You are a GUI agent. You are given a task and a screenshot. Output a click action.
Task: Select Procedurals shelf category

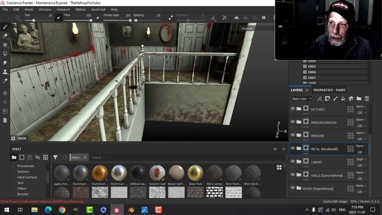[x=26, y=166]
